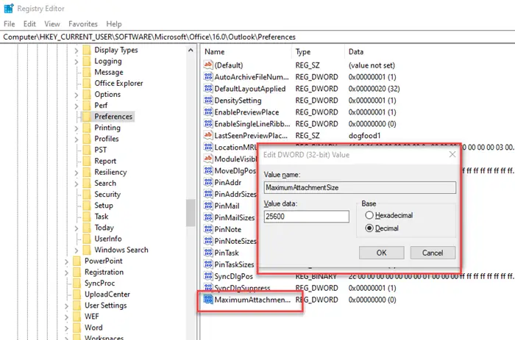Viewport: 515px width, 340px height.
Task: Select the DensitySetting DWORD icon
Action: click(208, 101)
